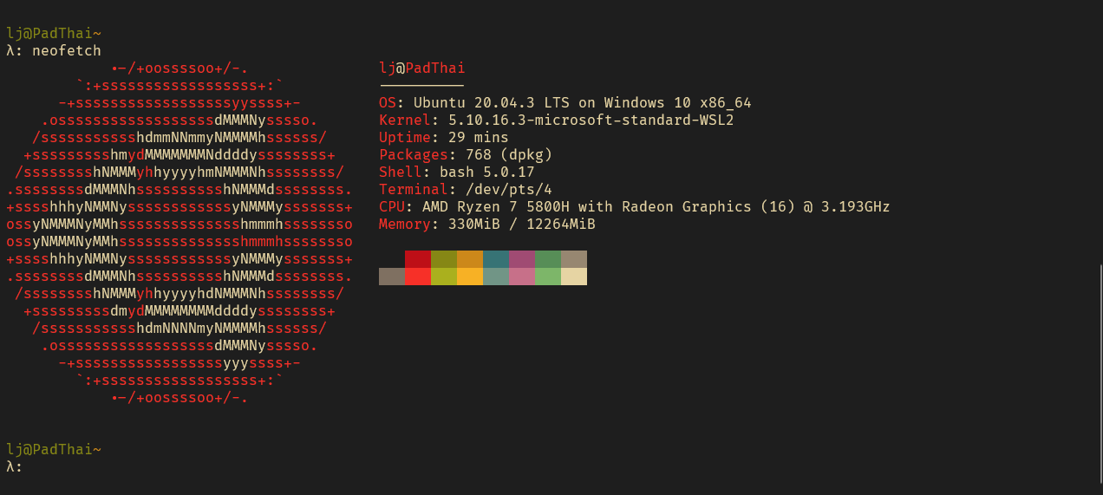Screen dimensions: 1103x495
Task: Select the cream color swatch
Action: click(x=574, y=277)
